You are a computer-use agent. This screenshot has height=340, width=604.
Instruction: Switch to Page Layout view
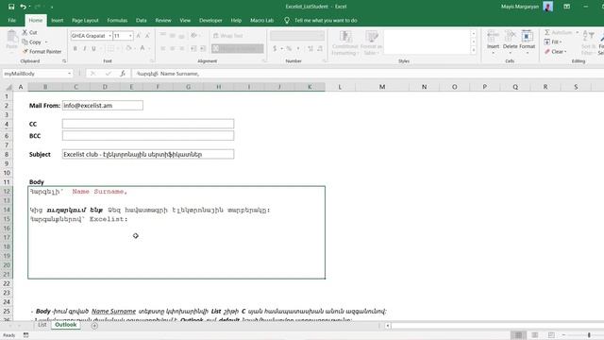(535, 335)
